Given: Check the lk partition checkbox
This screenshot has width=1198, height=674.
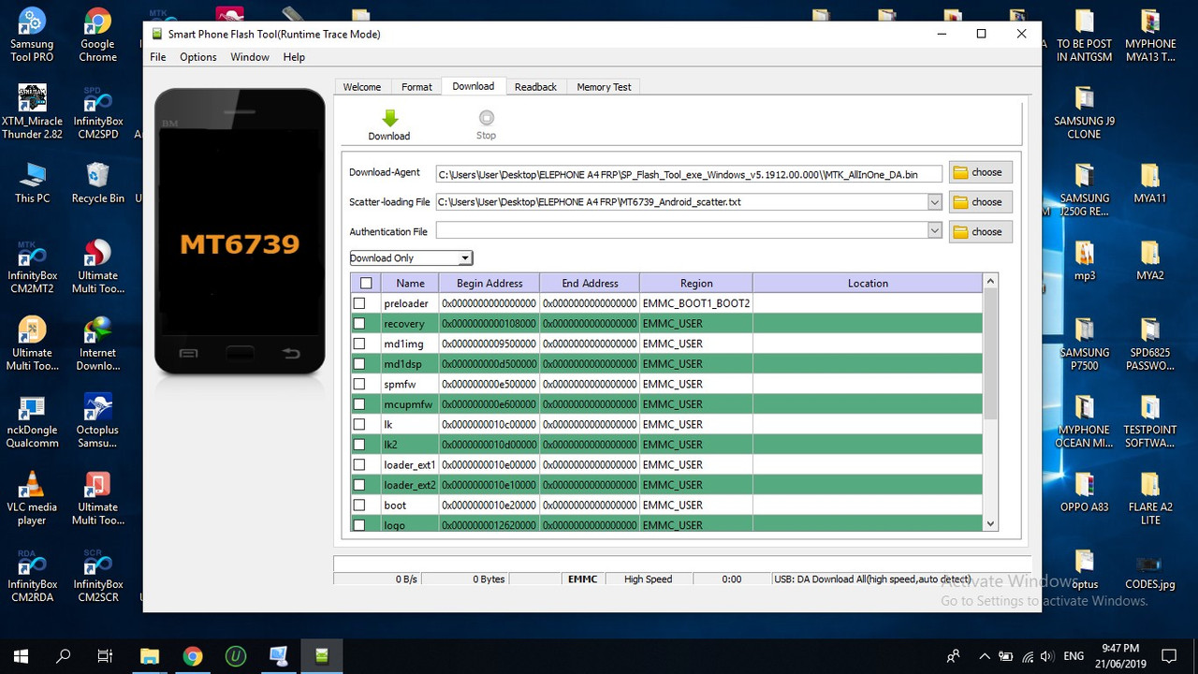Looking at the screenshot, I should point(358,424).
